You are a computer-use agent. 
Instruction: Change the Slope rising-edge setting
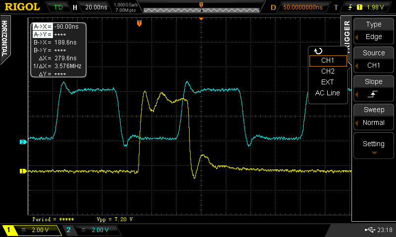(x=374, y=88)
